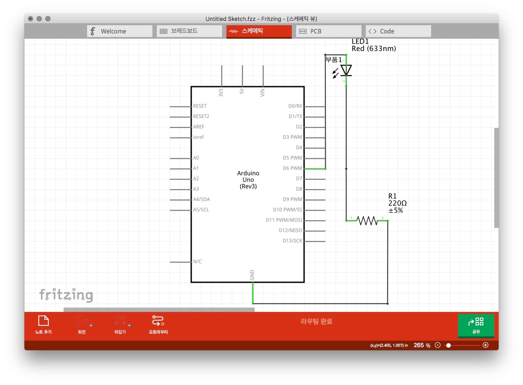Click the D13/SCK pin label
This screenshot has width=523, height=385.
click(x=292, y=241)
